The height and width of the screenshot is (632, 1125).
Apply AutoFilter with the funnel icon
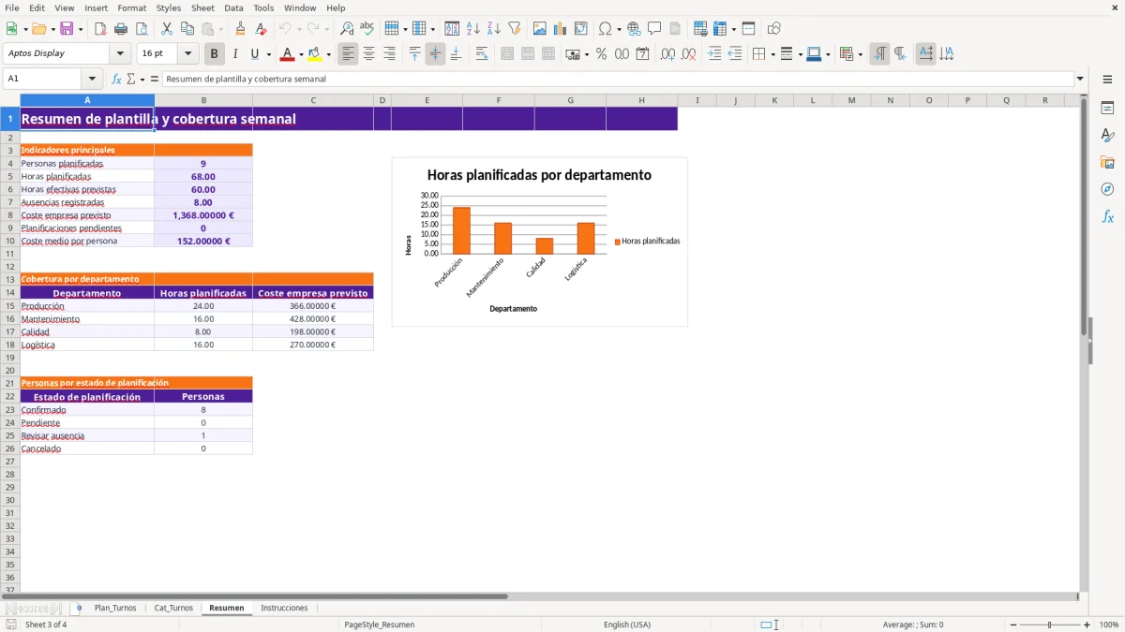(515, 29)
